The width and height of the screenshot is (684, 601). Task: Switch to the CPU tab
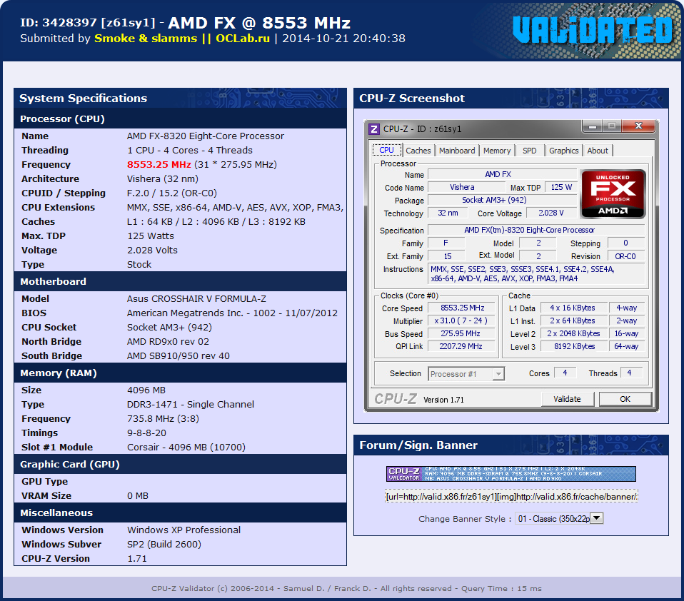click(x=386, y=150)
